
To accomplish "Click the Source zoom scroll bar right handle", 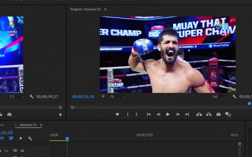I will [60, 108].
